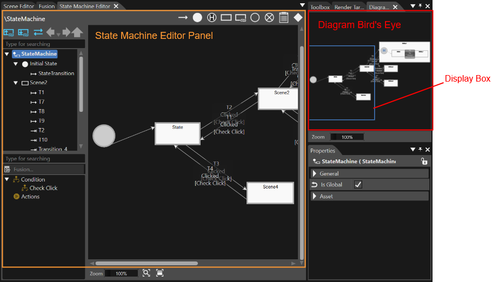492x282 pixels.
Task: Toggle the Is Global checkbox
Action: point(358,184)
